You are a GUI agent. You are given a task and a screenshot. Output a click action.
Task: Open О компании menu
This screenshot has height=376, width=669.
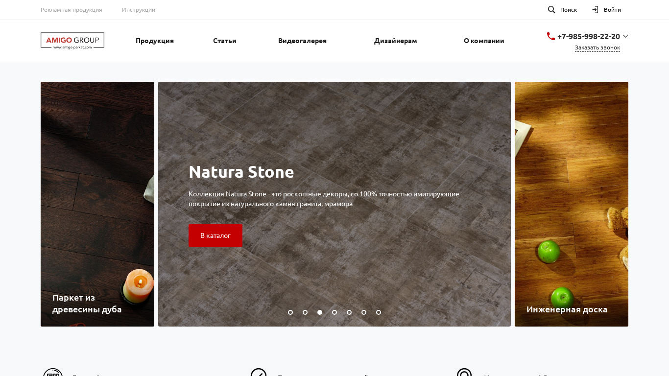[x=484, y=41]
